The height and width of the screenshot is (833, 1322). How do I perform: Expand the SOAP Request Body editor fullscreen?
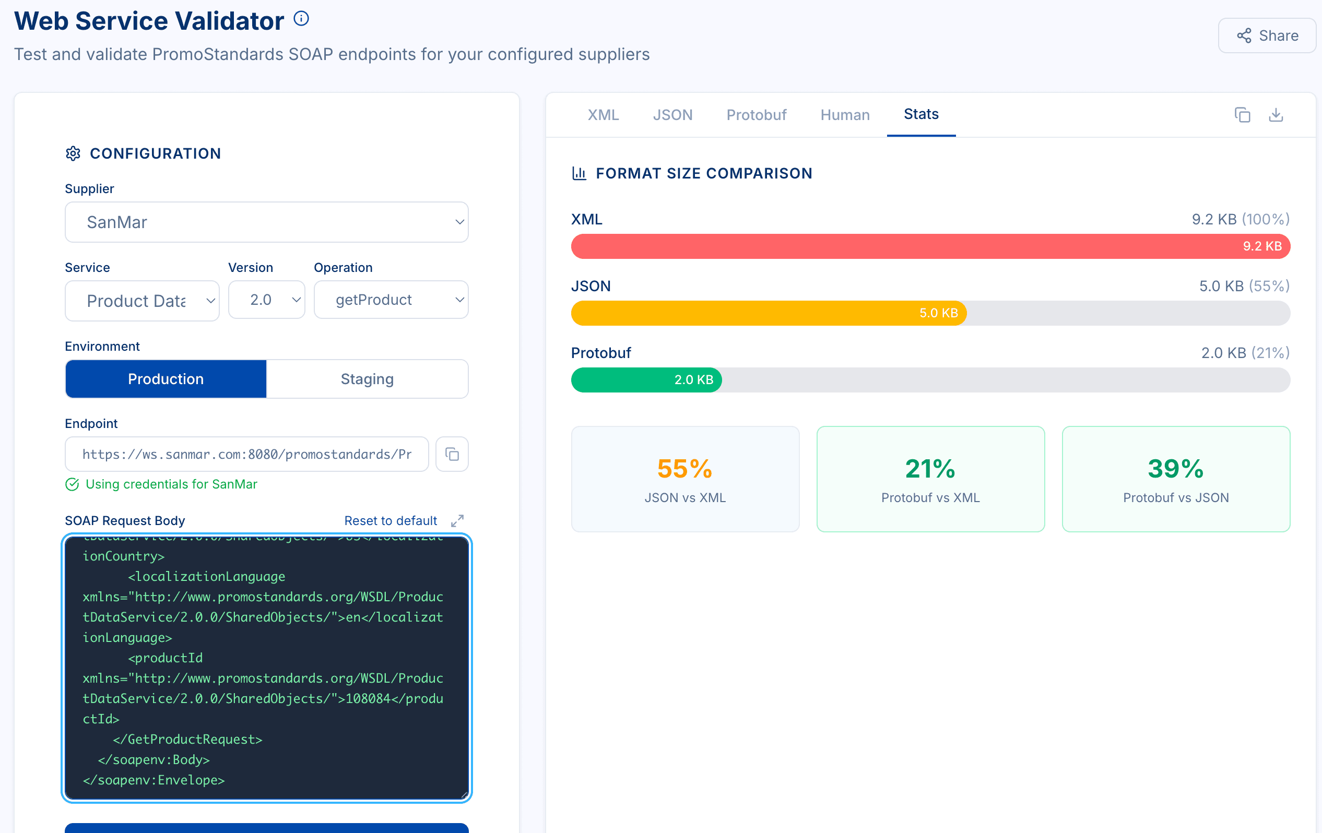pyautogui.click(x=458, y=521)
